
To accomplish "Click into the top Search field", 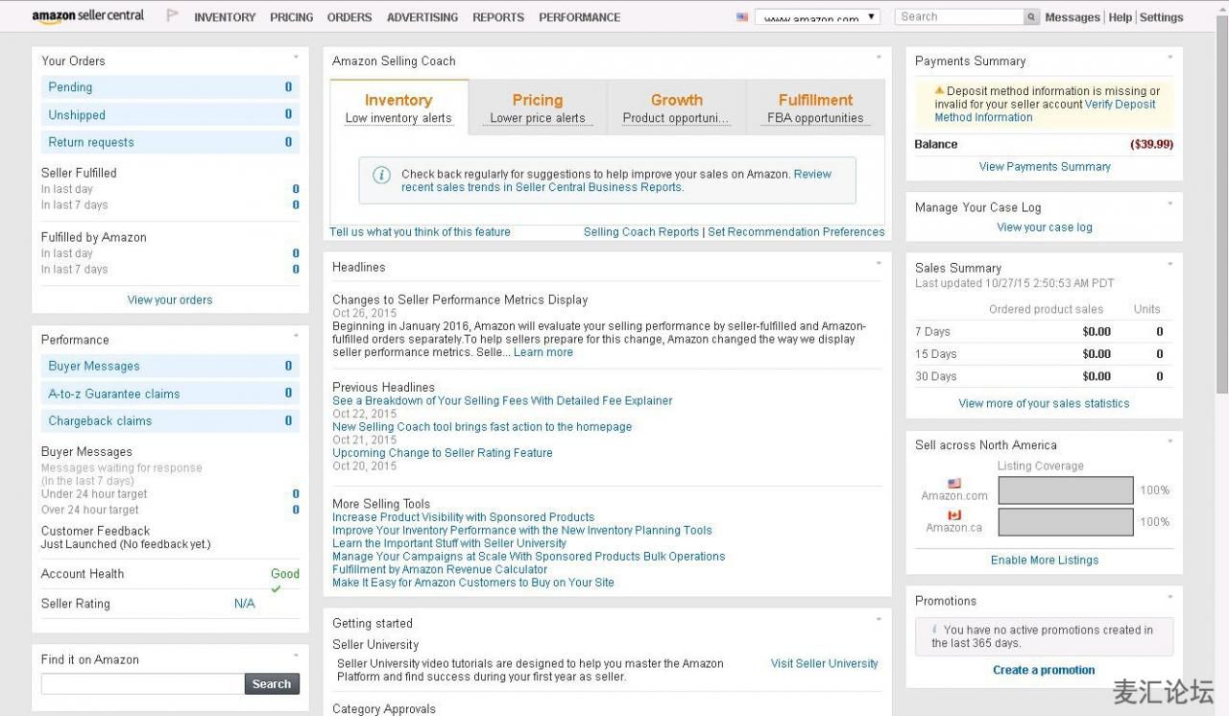I will (959, 17).
